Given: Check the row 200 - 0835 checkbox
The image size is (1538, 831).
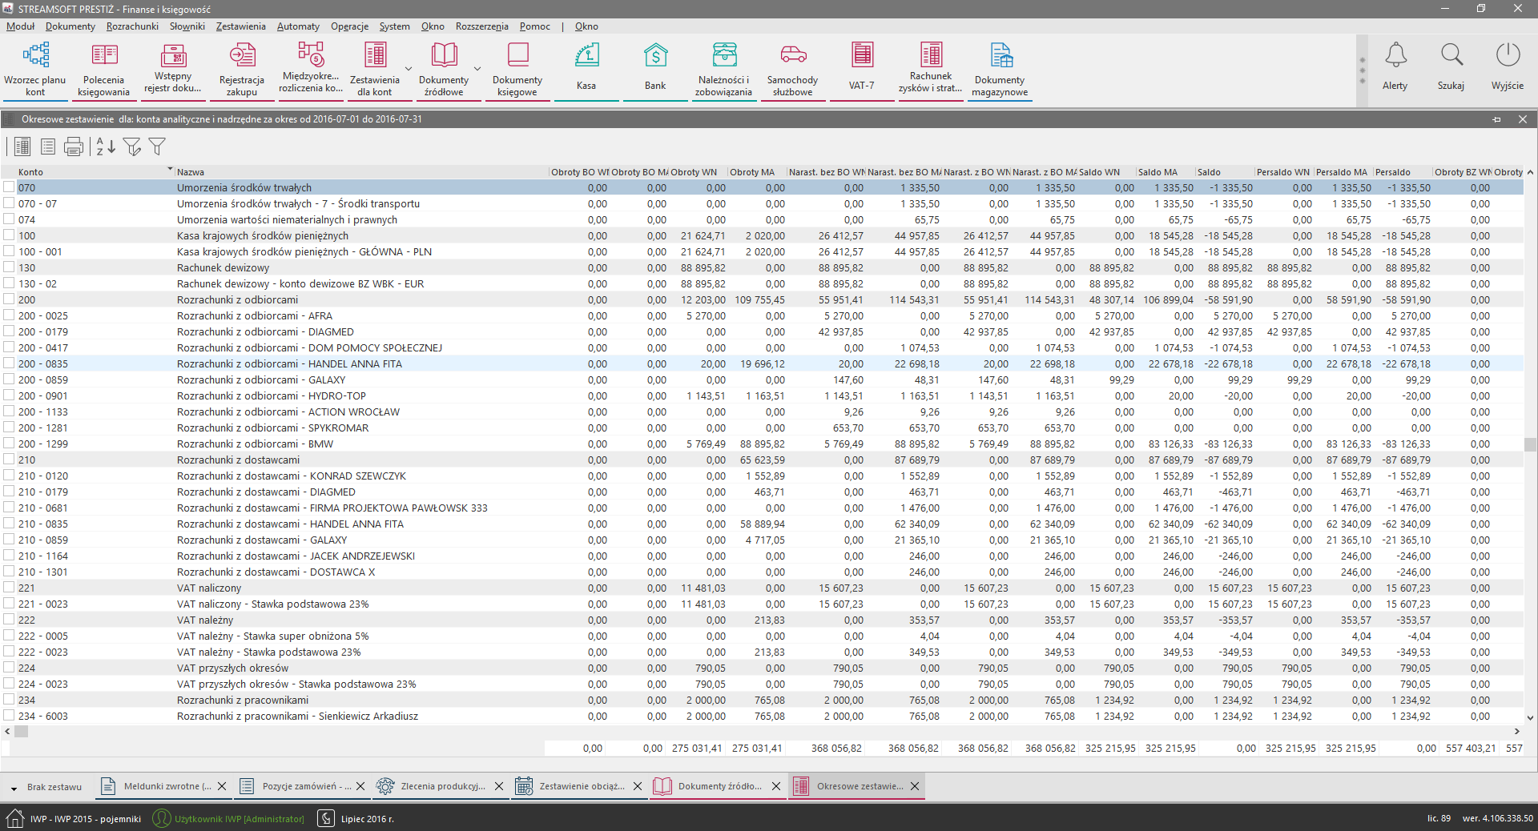Looking at the screenshot, I should (x=9, y=363).
